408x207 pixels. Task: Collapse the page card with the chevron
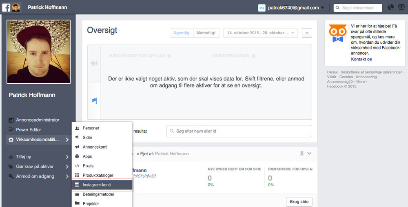[309, 154]
